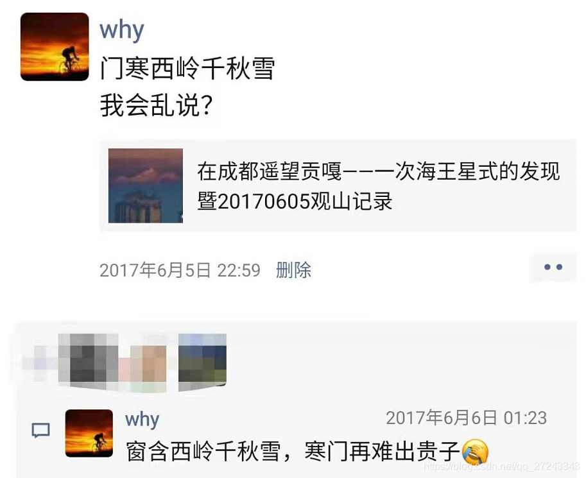586x478 pixels.
Task: Open the post author's sunset cyclist avatar
Action: (x=55, y=47)
